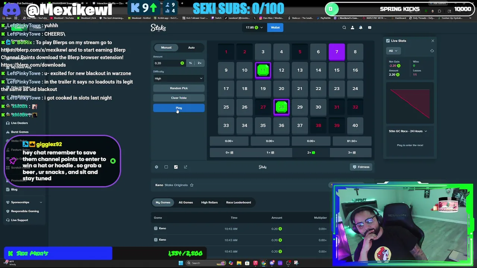
Task: Click the Live Stats profit graph
Action: click(410, 103)
